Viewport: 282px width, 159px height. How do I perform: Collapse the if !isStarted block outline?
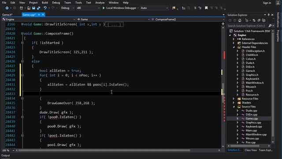tap(22, 43)
